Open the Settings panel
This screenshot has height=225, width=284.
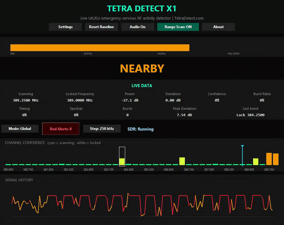coord(65,27)
